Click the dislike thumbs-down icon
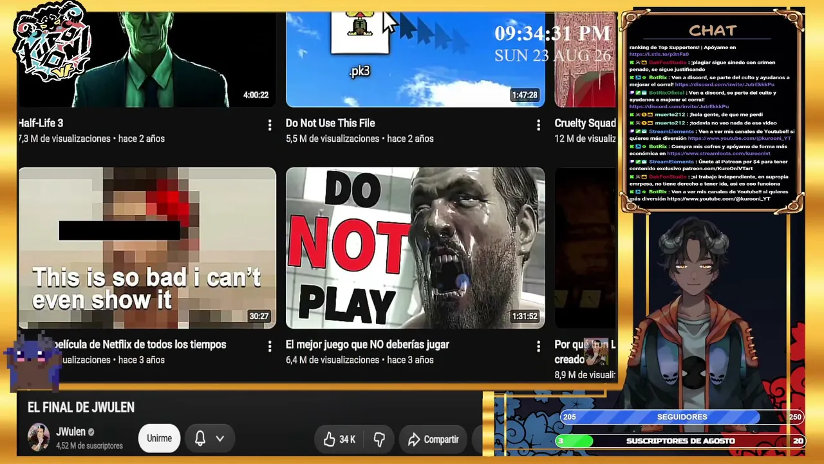 [x=379, y=440]
